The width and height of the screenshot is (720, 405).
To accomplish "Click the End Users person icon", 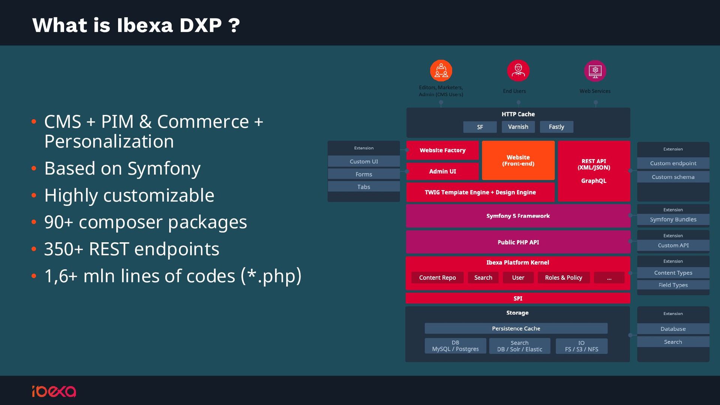I will click(x=518, y=70).
